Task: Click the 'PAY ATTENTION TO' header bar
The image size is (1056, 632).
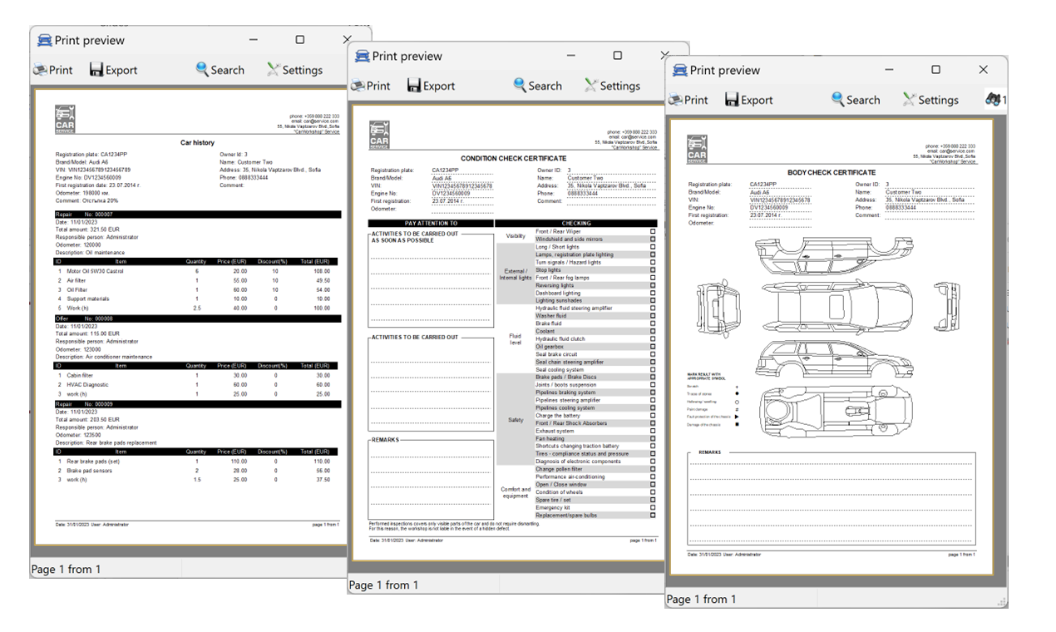Action: coord(432,223)
